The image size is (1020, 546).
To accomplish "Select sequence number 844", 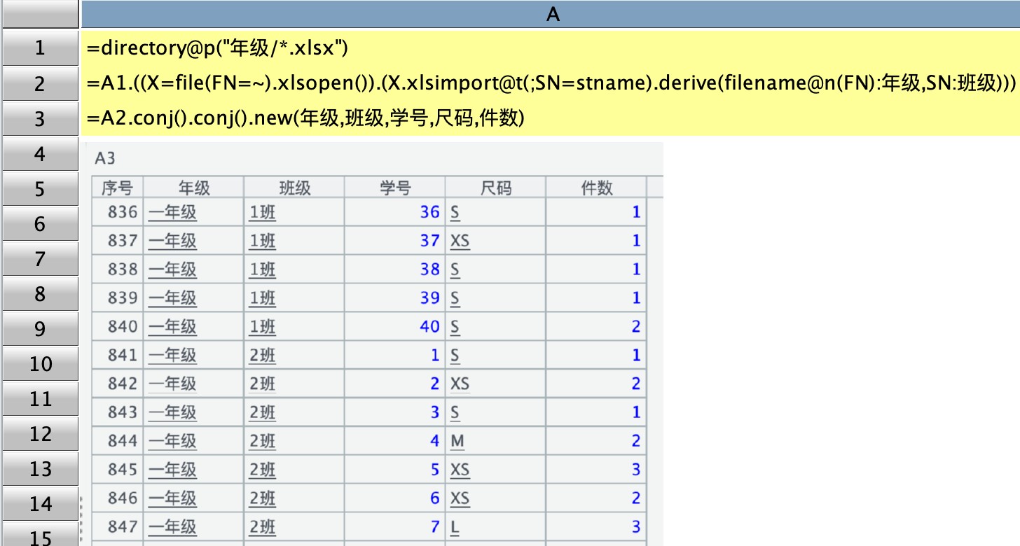I will click(123, 441).
